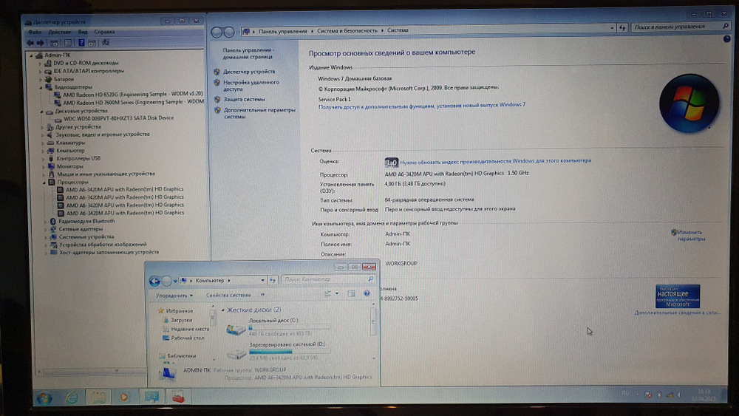The width and height of the screenshot is (739, 416).
Task: Click help question mark in System window
Action: pos(726,39)
